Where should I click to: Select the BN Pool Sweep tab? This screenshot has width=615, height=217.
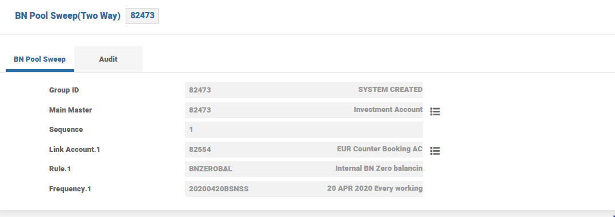point(39,59)
